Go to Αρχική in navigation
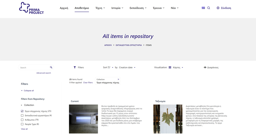The width and height of the screenshot is (256, 135). [x=64, y=8]
